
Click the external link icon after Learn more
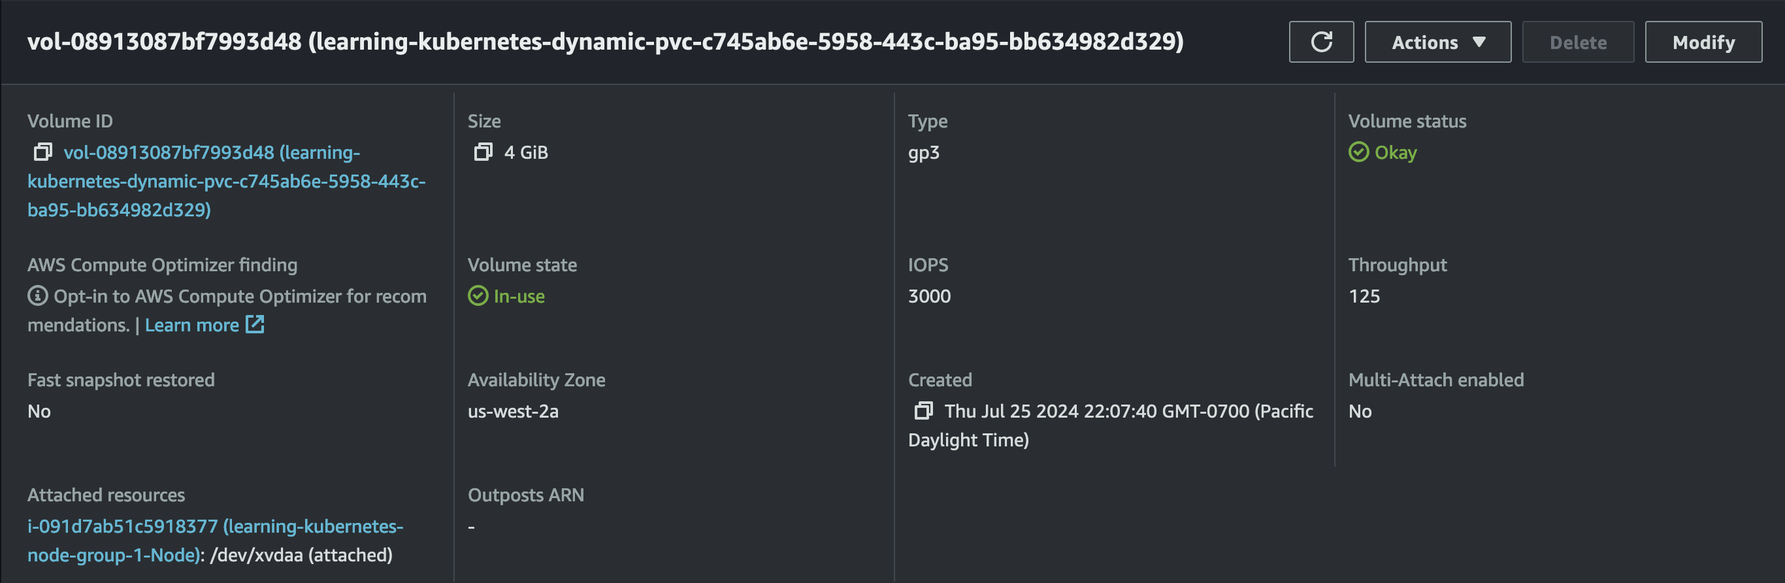[x=255, y=324]
